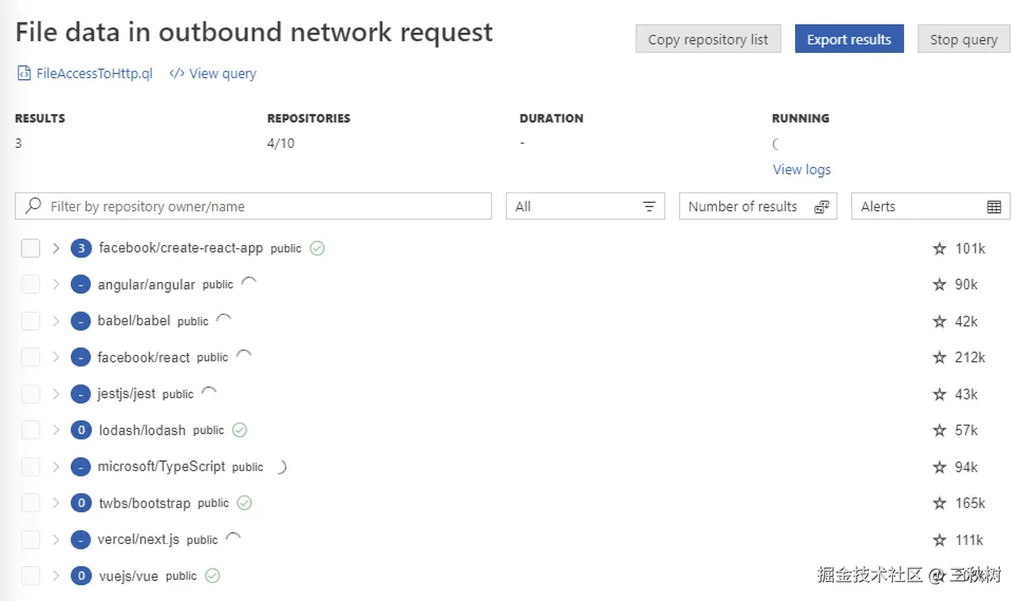This screenshot has width=1018, height=601.
Task: Click the View query code icon
Action: pos(177,74)
